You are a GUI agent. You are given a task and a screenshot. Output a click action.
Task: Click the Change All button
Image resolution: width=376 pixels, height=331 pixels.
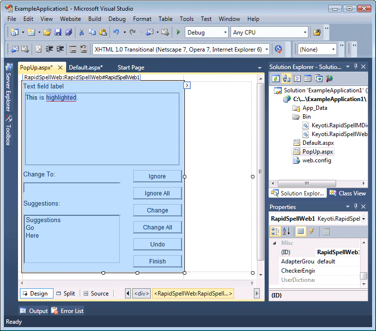tap(157, 227)
